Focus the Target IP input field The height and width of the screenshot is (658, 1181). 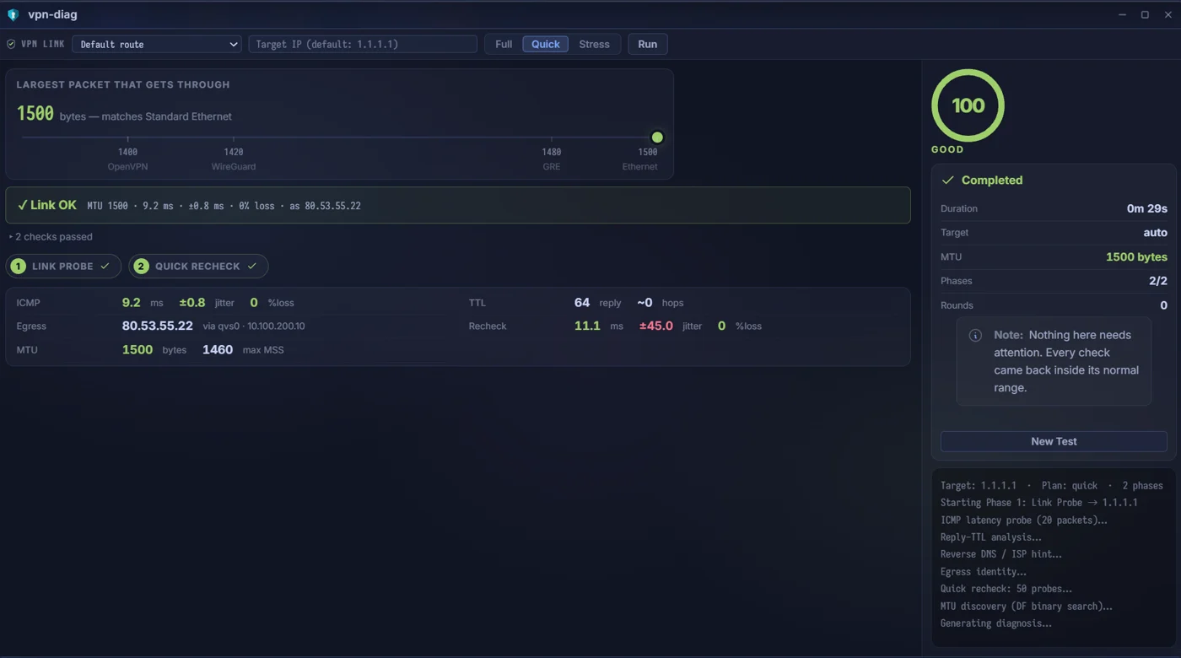pyautogui.click(x=363, y=44)
